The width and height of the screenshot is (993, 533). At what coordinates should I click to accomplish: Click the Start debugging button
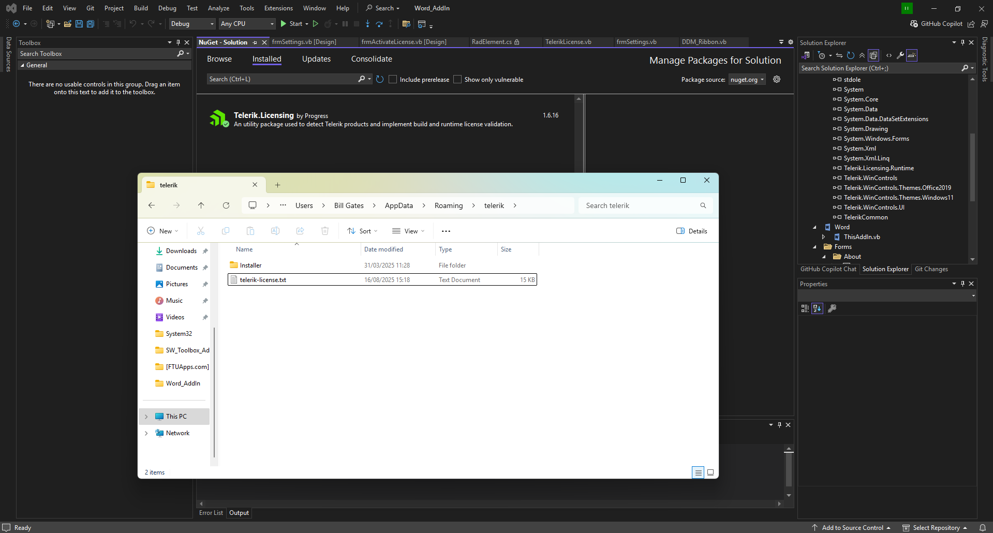click(x=291, y=24)
